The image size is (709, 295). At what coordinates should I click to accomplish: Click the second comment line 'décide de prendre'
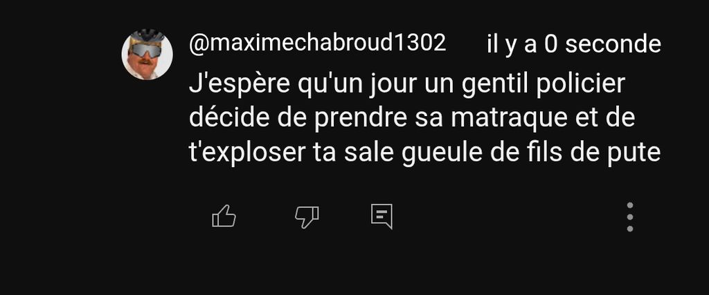[x=412, y=118]
